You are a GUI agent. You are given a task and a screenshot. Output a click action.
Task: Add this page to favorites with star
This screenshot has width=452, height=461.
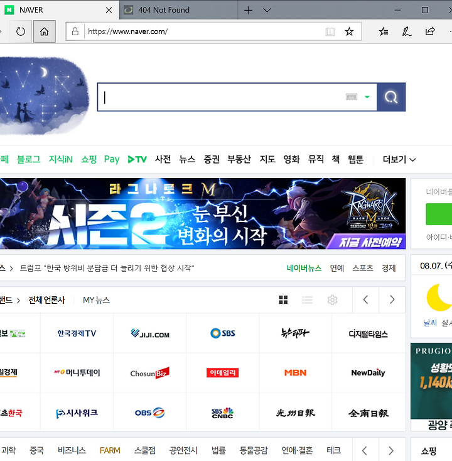click(x=349, y=31)
